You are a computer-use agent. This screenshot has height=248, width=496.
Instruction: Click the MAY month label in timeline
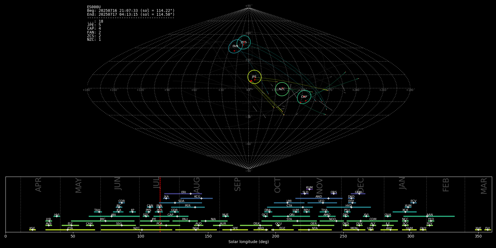pos(79,185)
